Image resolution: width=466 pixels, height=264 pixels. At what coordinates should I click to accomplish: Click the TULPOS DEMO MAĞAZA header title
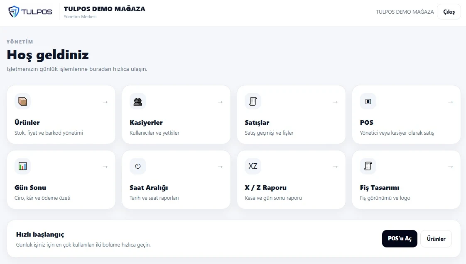pos(104,9)
